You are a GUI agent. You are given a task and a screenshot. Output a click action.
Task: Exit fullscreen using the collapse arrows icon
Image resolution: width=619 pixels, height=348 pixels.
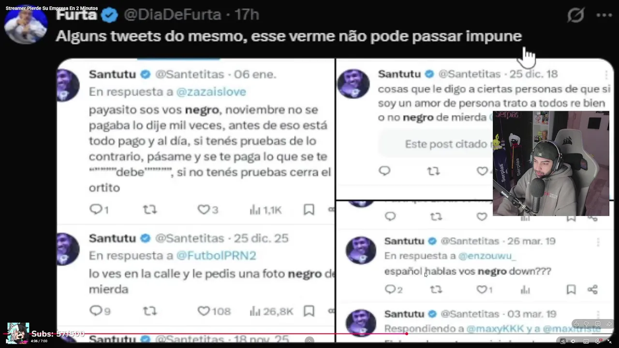[609, 341]
